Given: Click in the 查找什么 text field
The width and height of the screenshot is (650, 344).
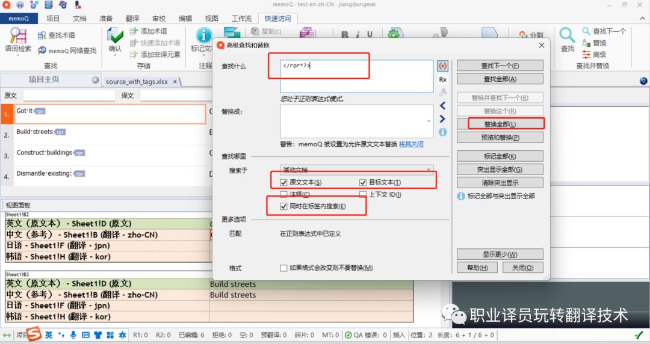Looking at the screenshot, I should click(x=356, y=76).
